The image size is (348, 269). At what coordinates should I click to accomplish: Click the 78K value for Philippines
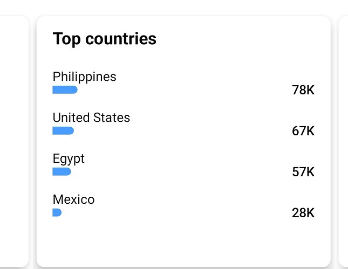click(303, 90)
